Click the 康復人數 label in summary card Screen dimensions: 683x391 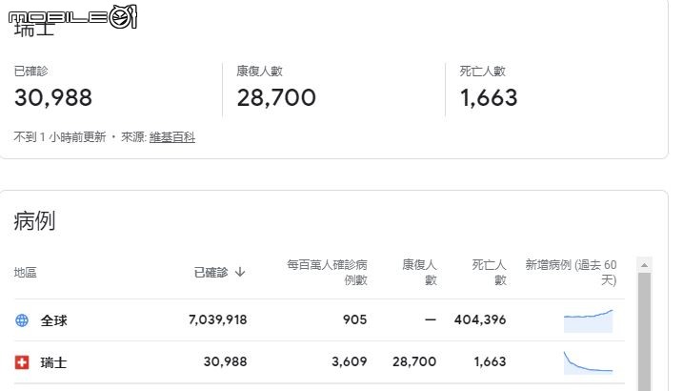tap(260, 72)
